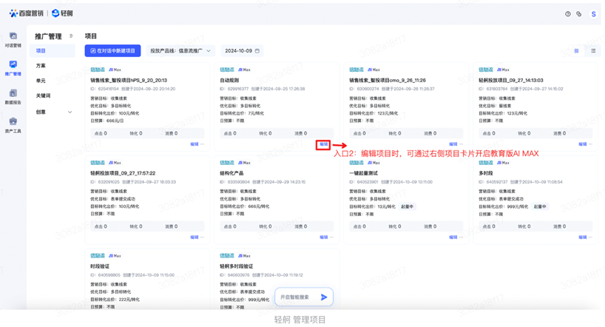Switch to grid card view
Viewport: 605px width, 327px height.
(577, 51)
